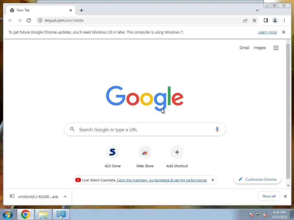Open Windows Explorer from taskbar
The height and width of the screenshot is (220, 294).
(43, 214)
